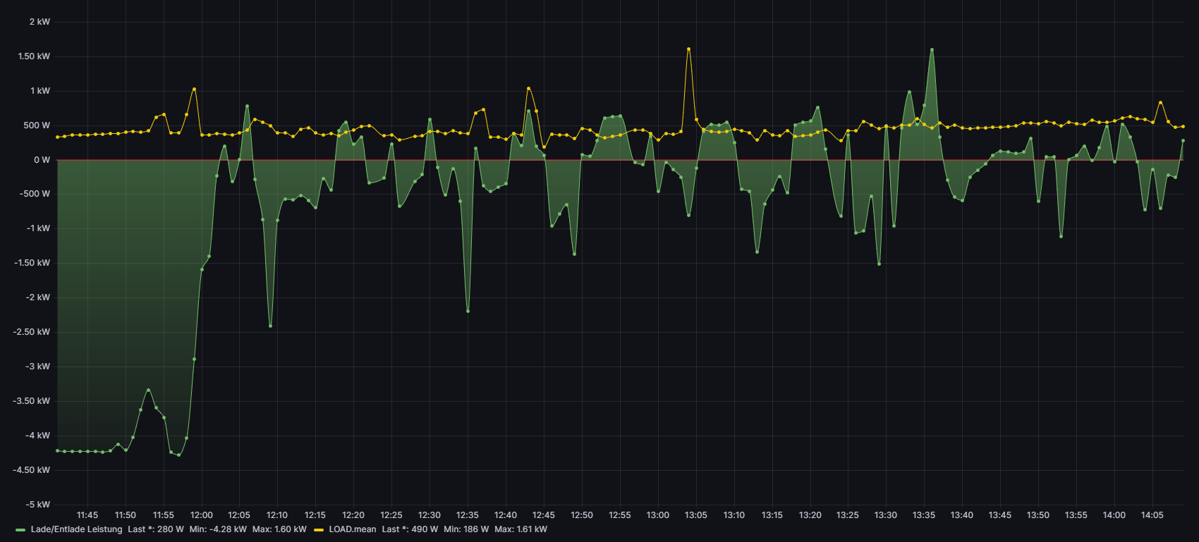Screen dimensions: 1199x542
Task: Select the green dip near 12:35
Action: pos(468,311)
